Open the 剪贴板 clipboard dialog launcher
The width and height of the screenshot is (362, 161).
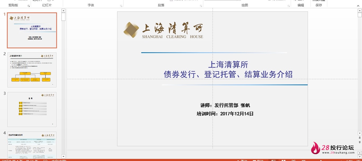pyautogui.click(x=29, y=6)
